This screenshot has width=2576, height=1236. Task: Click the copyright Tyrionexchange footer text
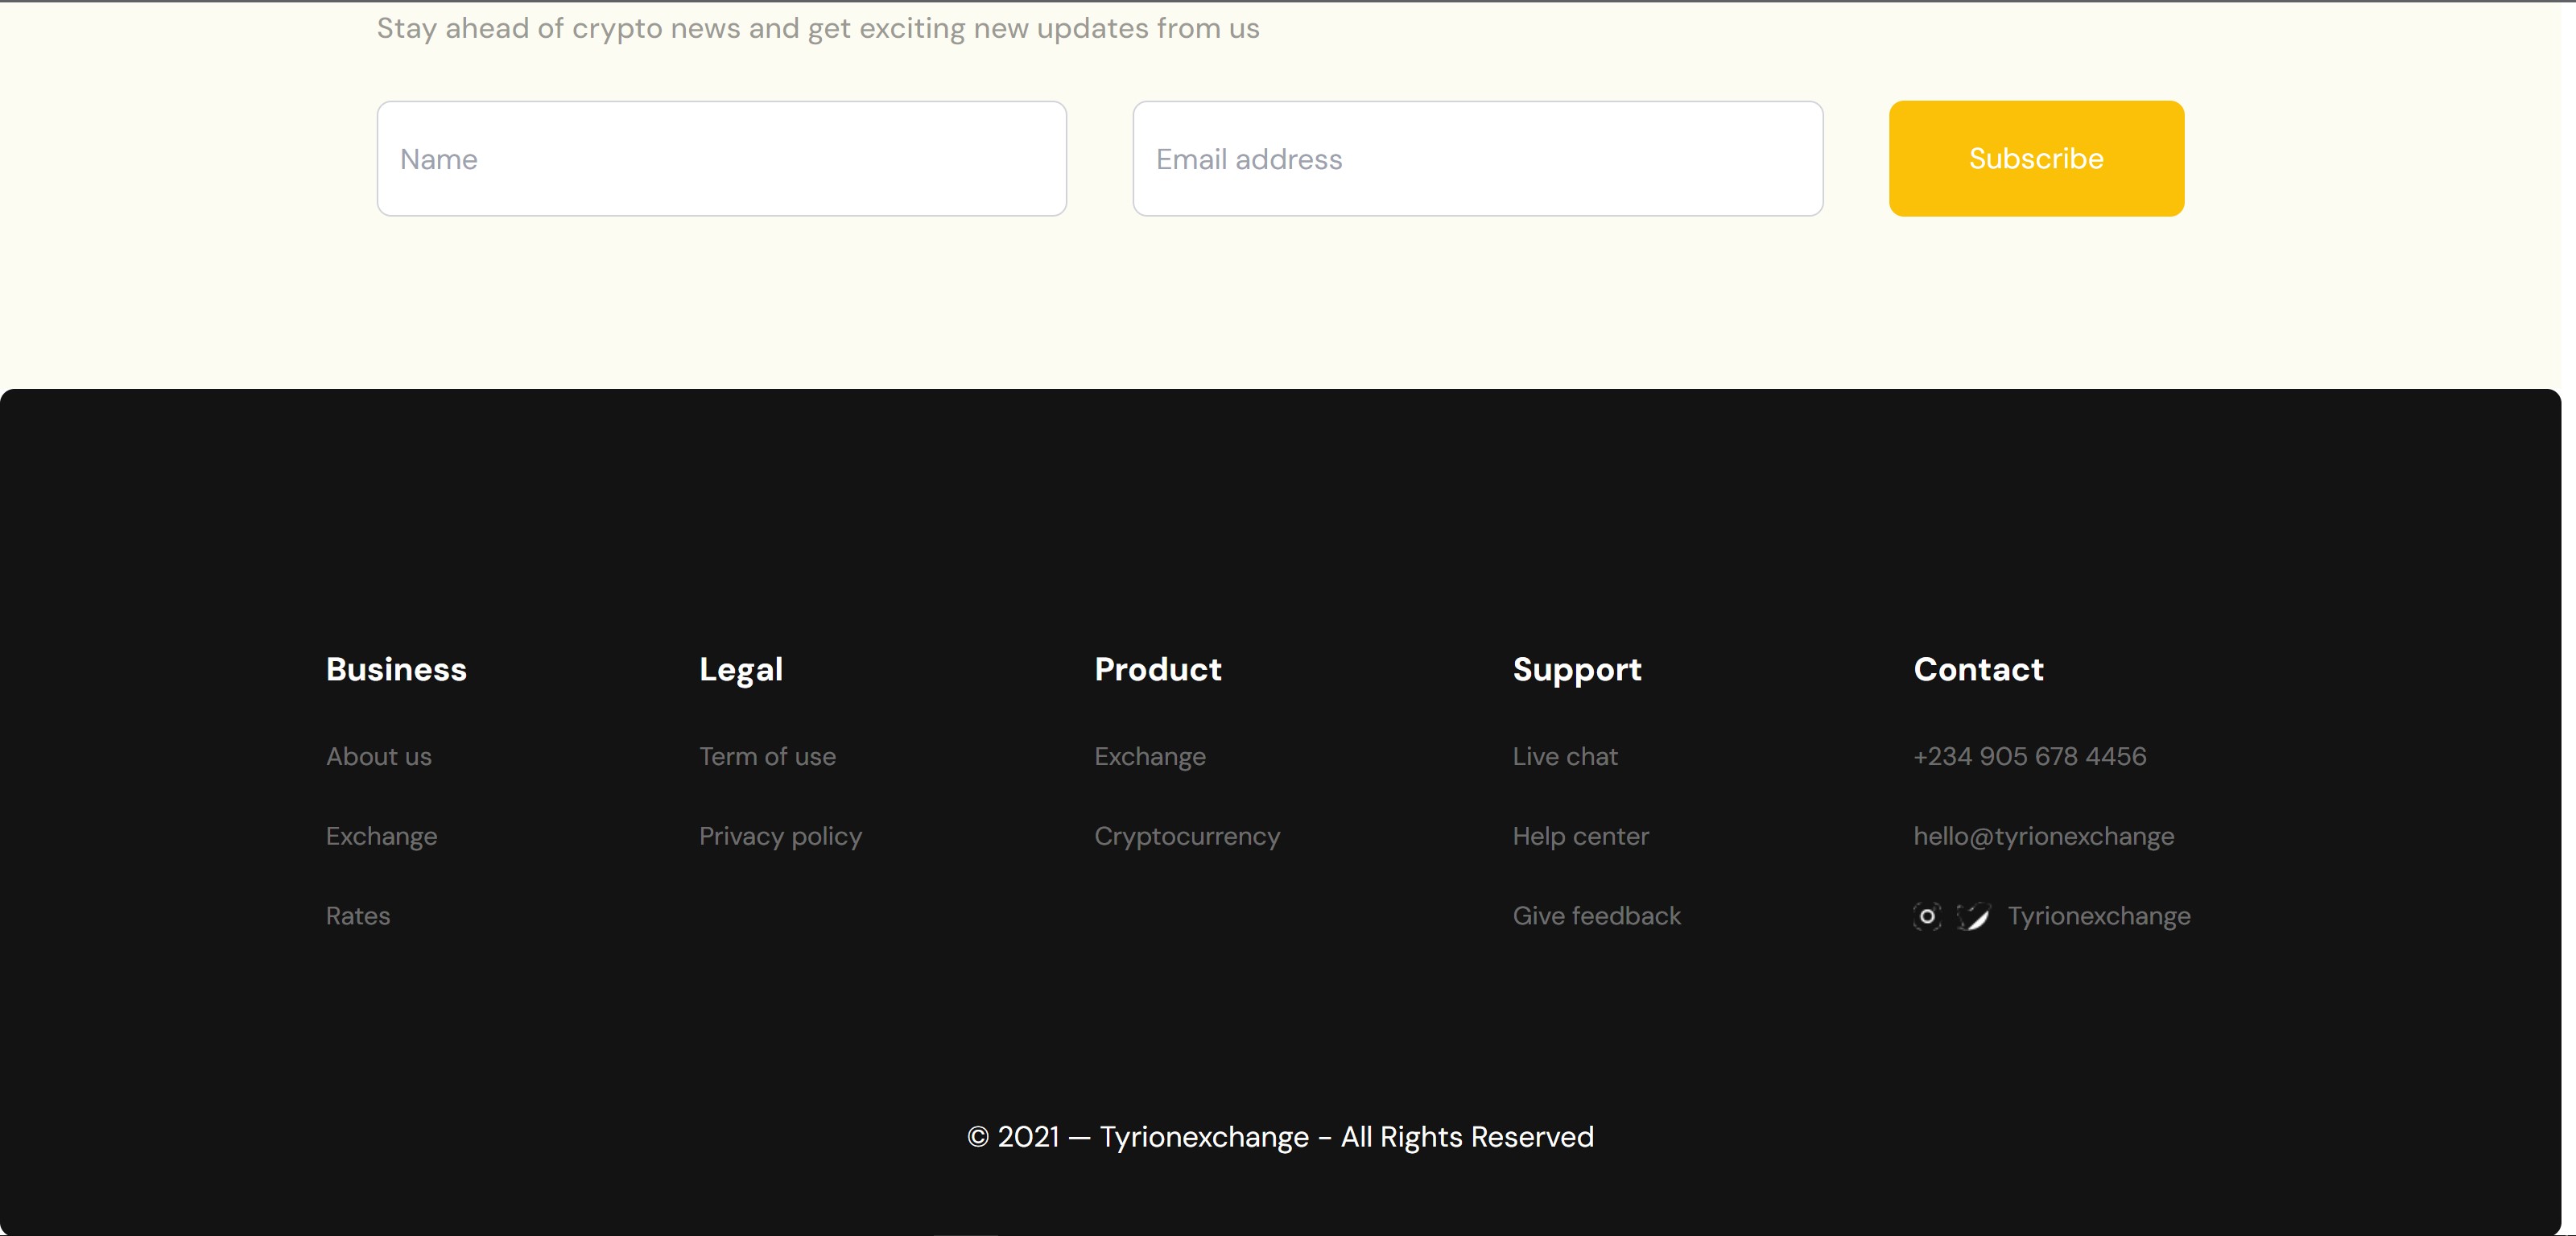coord(1280,1137)
